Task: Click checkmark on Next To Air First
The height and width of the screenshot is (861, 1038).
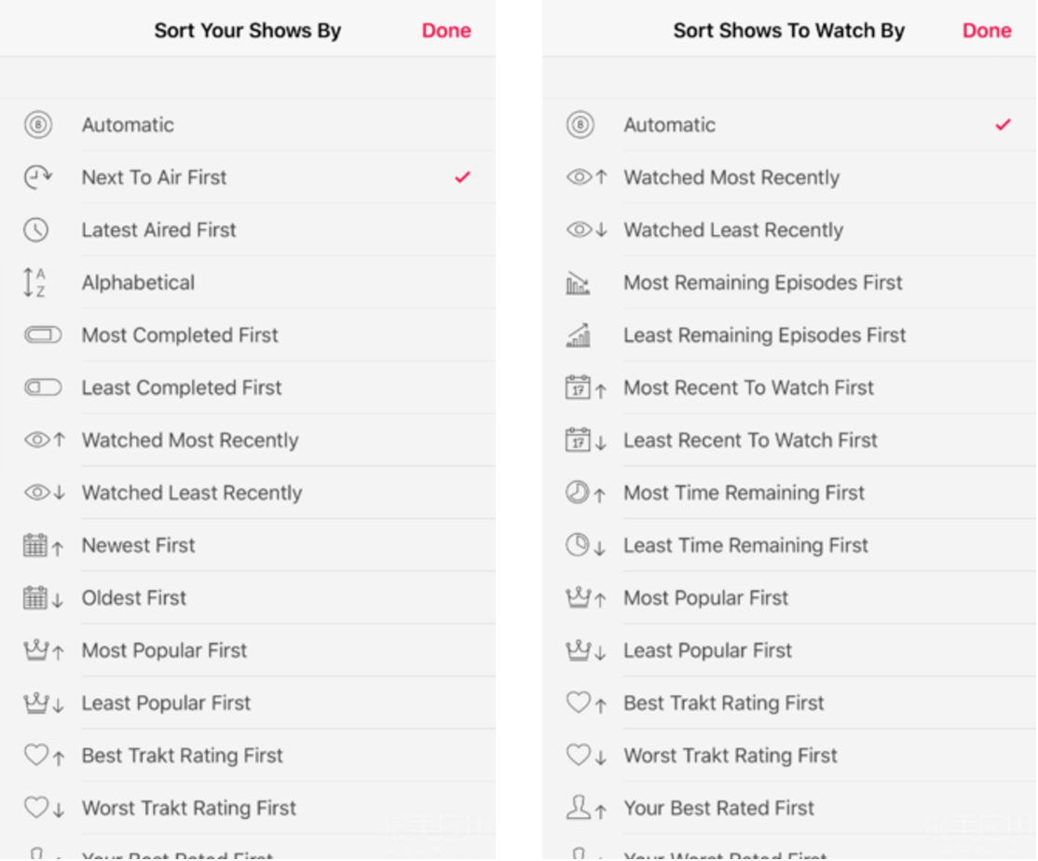Action: pos(462,177)
